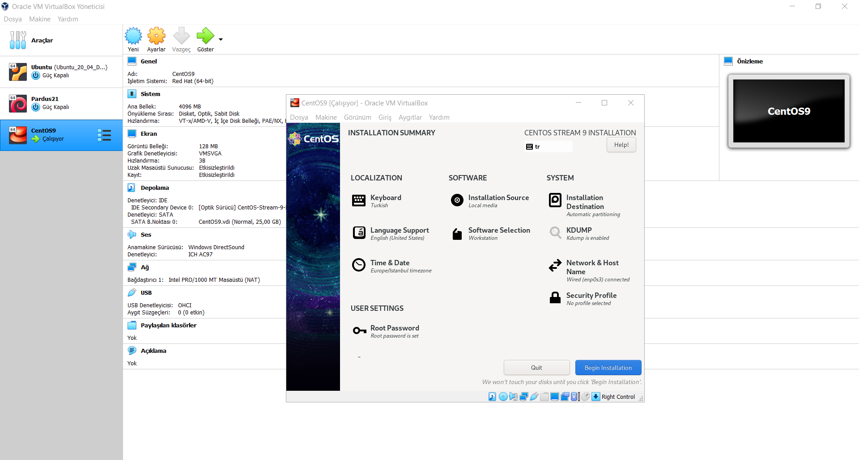
Task: Click audio status bar icon
Action: tap(513, 397)
